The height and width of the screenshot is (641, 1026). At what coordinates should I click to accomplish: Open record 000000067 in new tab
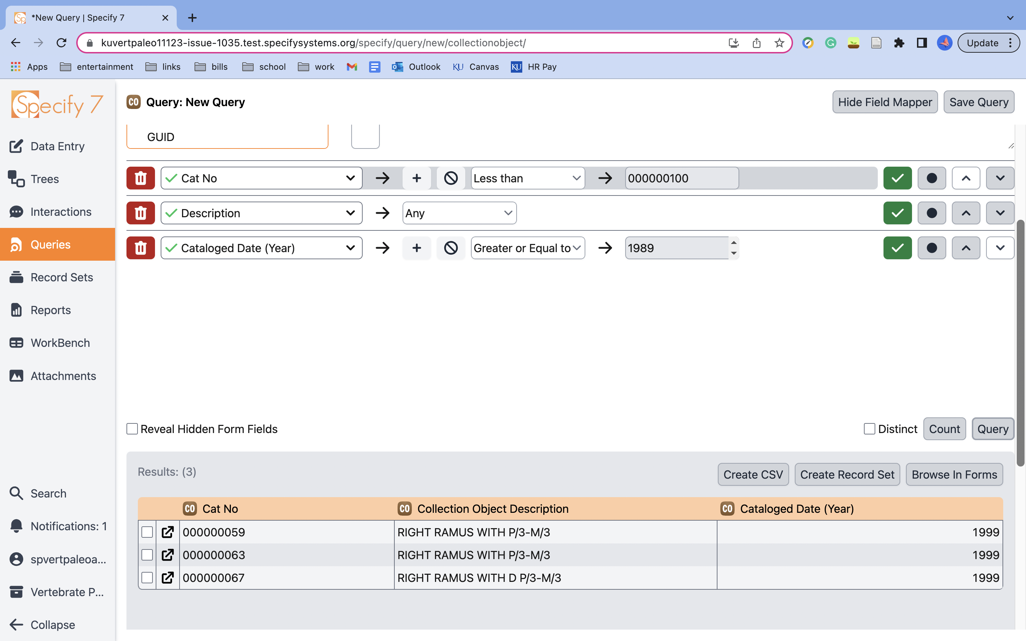click(167, 578)
